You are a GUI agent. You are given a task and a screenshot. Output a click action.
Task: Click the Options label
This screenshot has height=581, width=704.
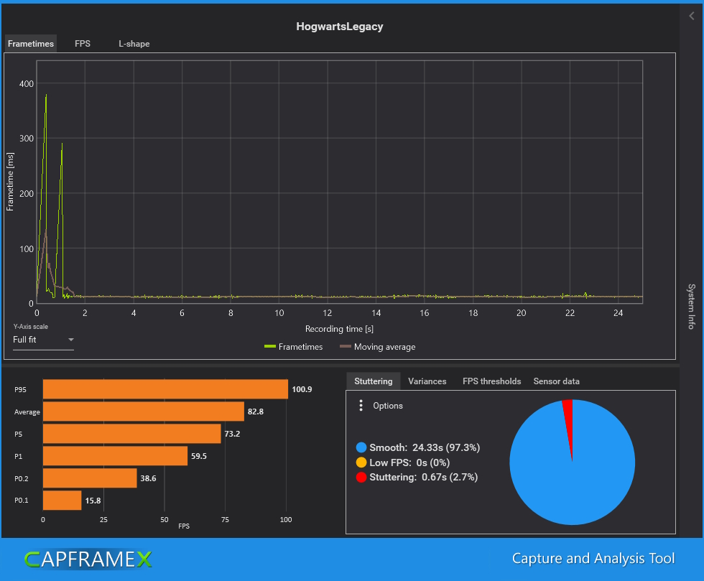pyautogui.click(x=388, y=406)
